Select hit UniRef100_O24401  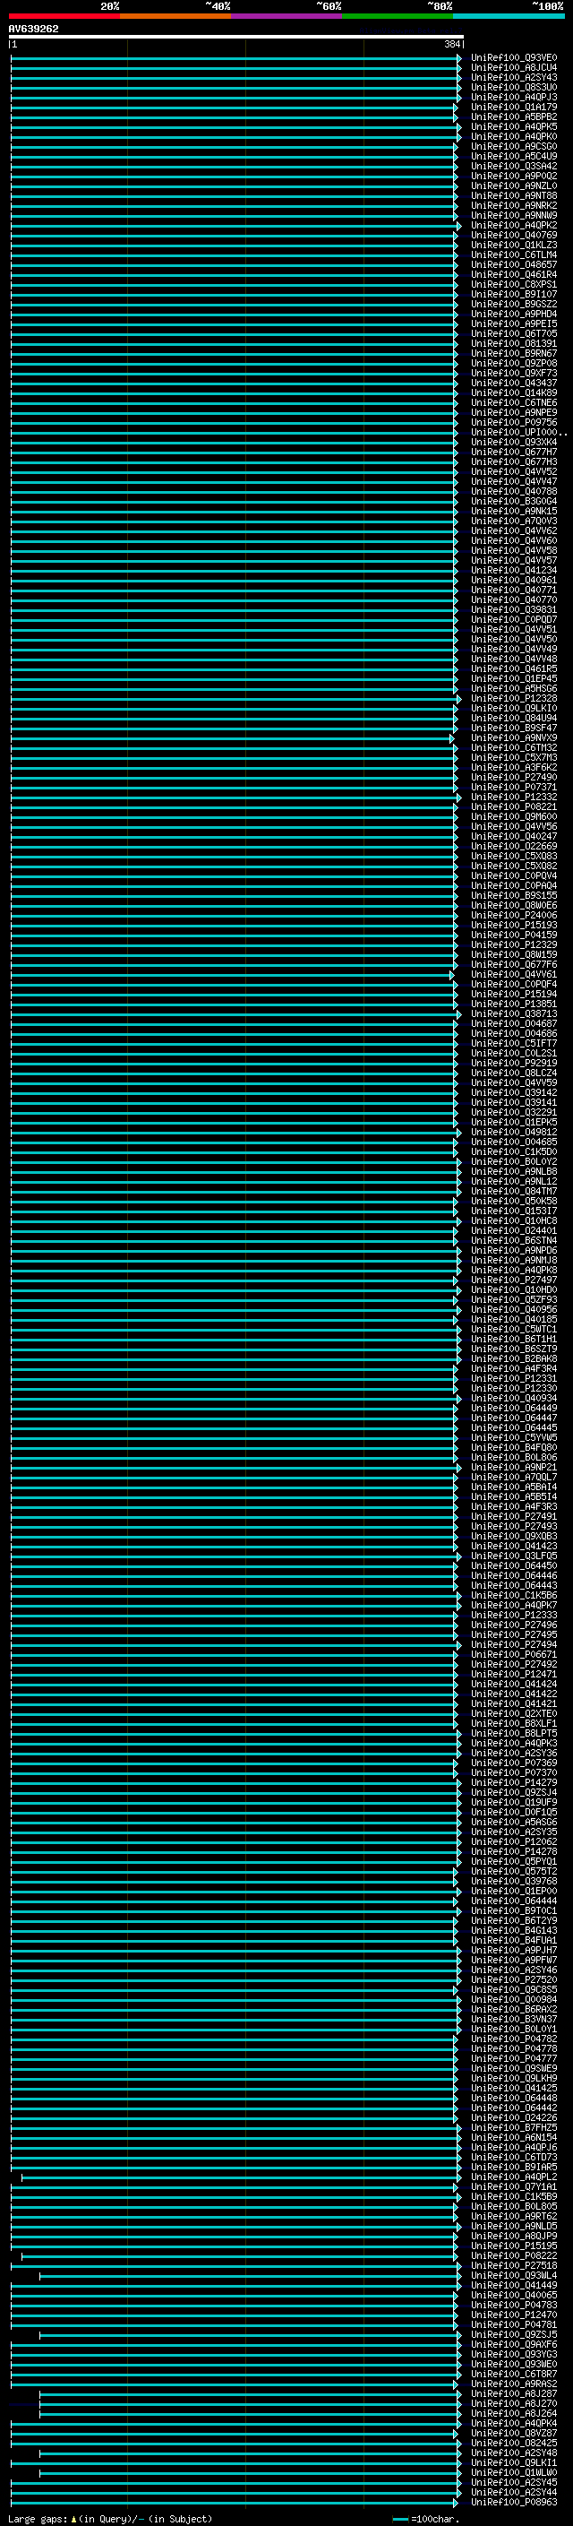click(514, 1230)
